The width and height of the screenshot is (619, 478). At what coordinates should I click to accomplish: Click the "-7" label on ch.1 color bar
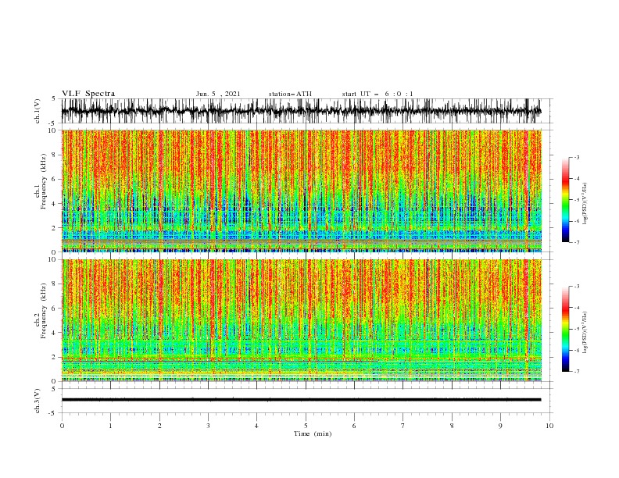click(x=577, y=242)
